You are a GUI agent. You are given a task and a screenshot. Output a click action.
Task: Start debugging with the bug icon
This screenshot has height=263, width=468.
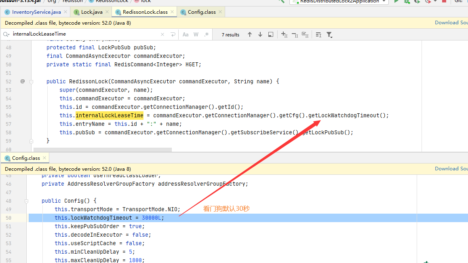(x=407, y=1)
